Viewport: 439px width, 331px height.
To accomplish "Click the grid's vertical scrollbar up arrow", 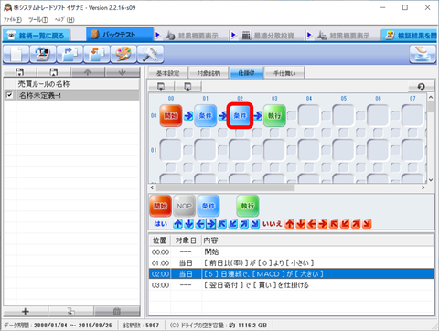I will [x=431, y=98].
